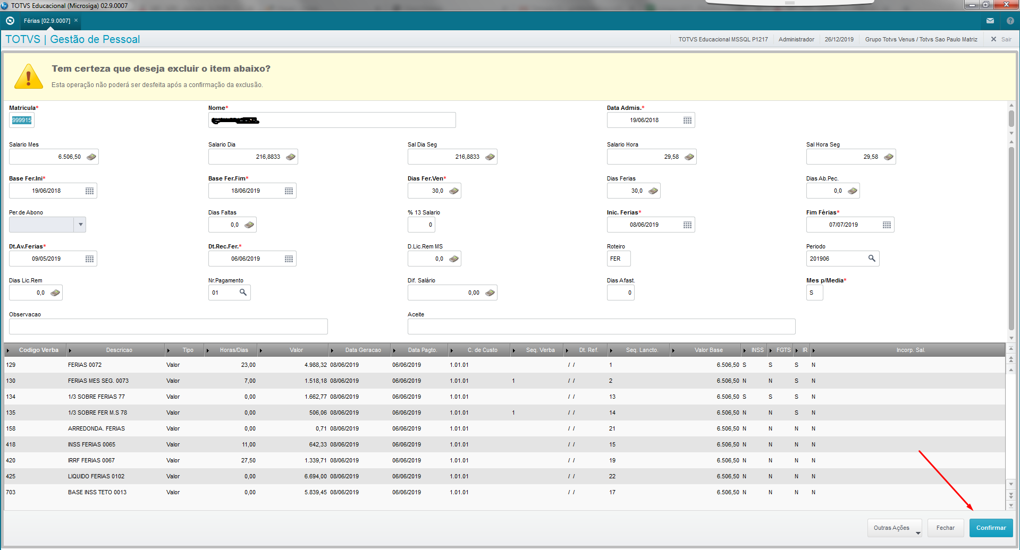Click search magnifier in Periodo field

coord(872,259)
